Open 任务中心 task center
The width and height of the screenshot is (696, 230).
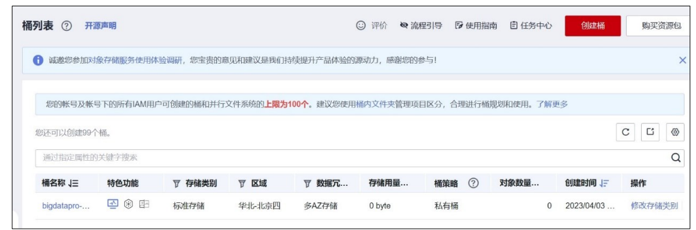coord(531,26)
